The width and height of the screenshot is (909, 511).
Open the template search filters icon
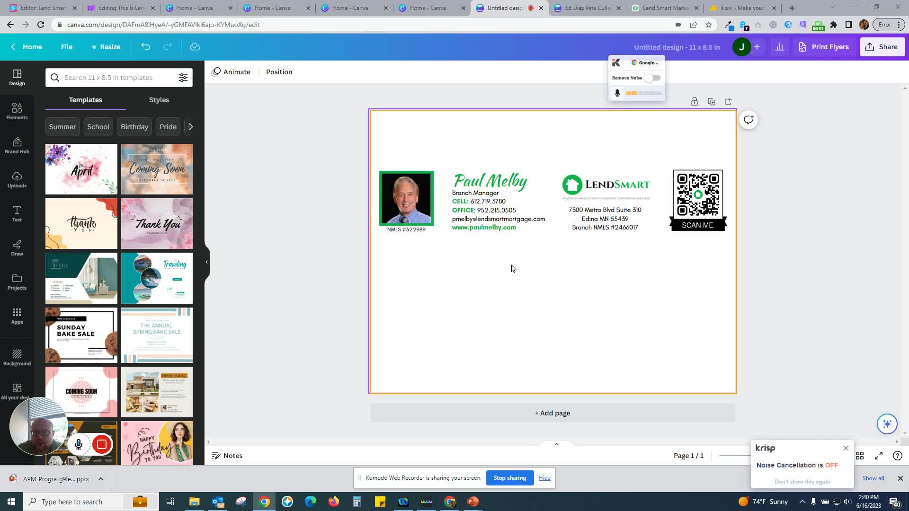pyautogui.click(x=183, y=78)
